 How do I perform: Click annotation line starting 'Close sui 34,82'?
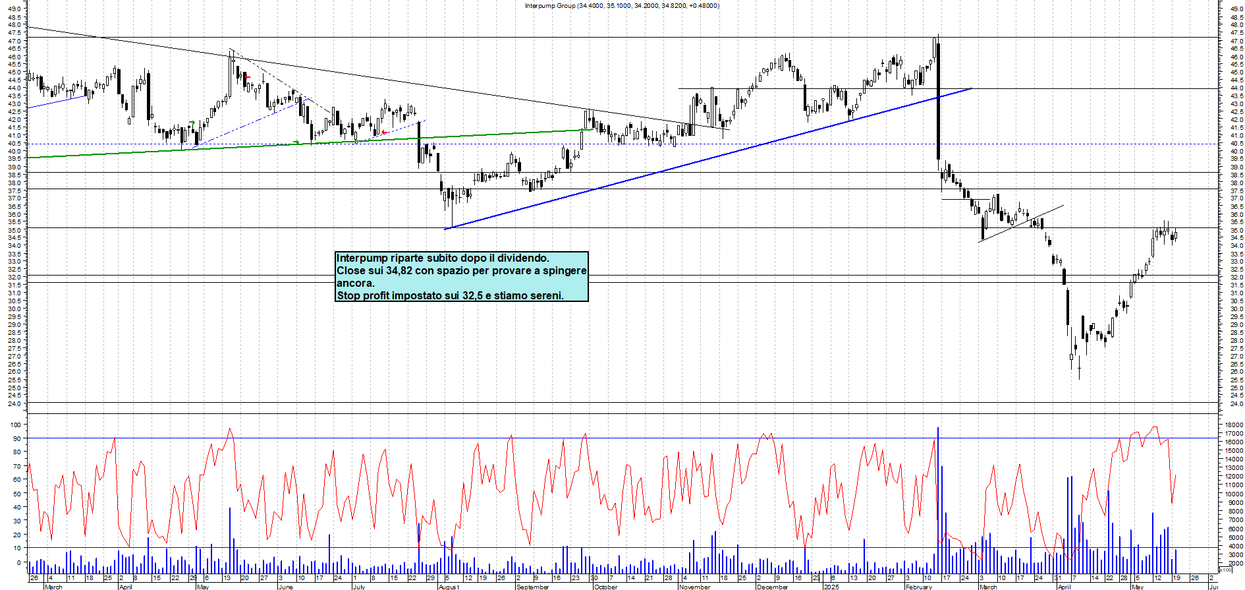pos(461,271)
